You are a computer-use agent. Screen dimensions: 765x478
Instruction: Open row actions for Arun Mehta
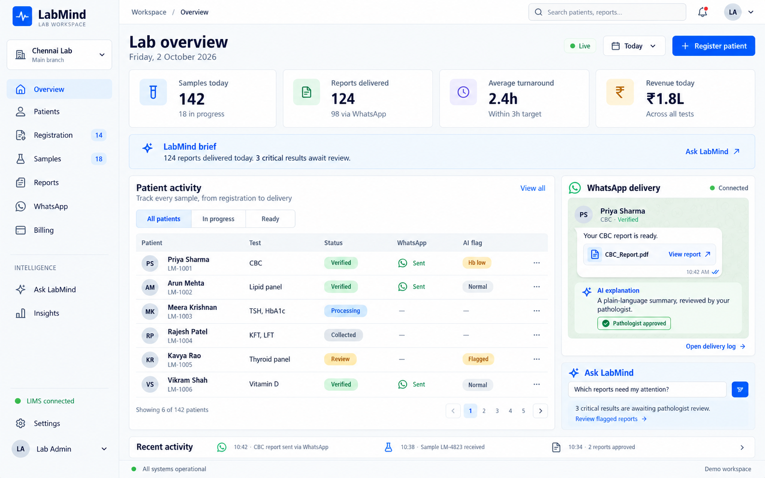pos(536,287)
